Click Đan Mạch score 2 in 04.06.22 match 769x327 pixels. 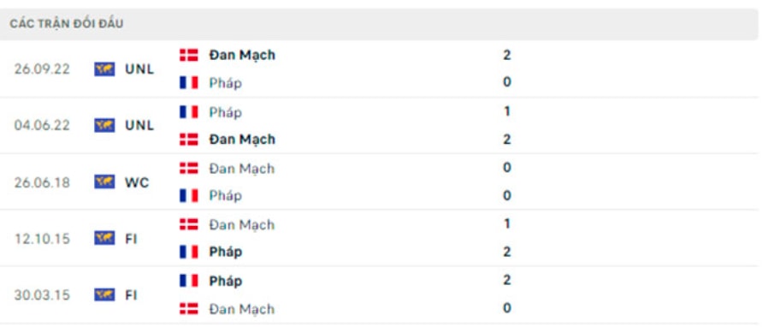[x=506, y=140]
